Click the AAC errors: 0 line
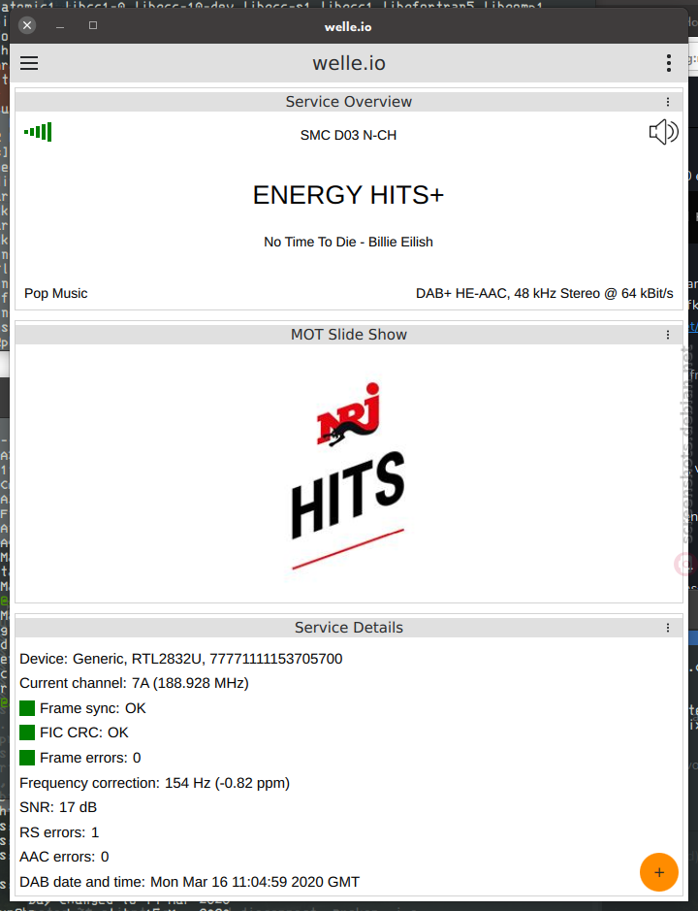Image resolution: width=698 pixels, height=911 pixels. [64, 857]
